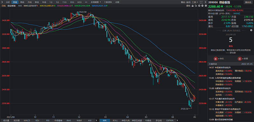254x122 pixels.
Task: Open the 工具 tools dropdown
Action: [x=195, y=2]
